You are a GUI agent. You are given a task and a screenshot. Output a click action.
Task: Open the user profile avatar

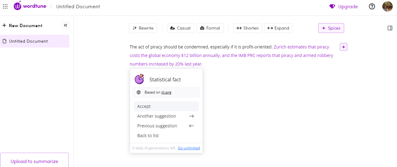pyautogui.click(x=387, y=6)
